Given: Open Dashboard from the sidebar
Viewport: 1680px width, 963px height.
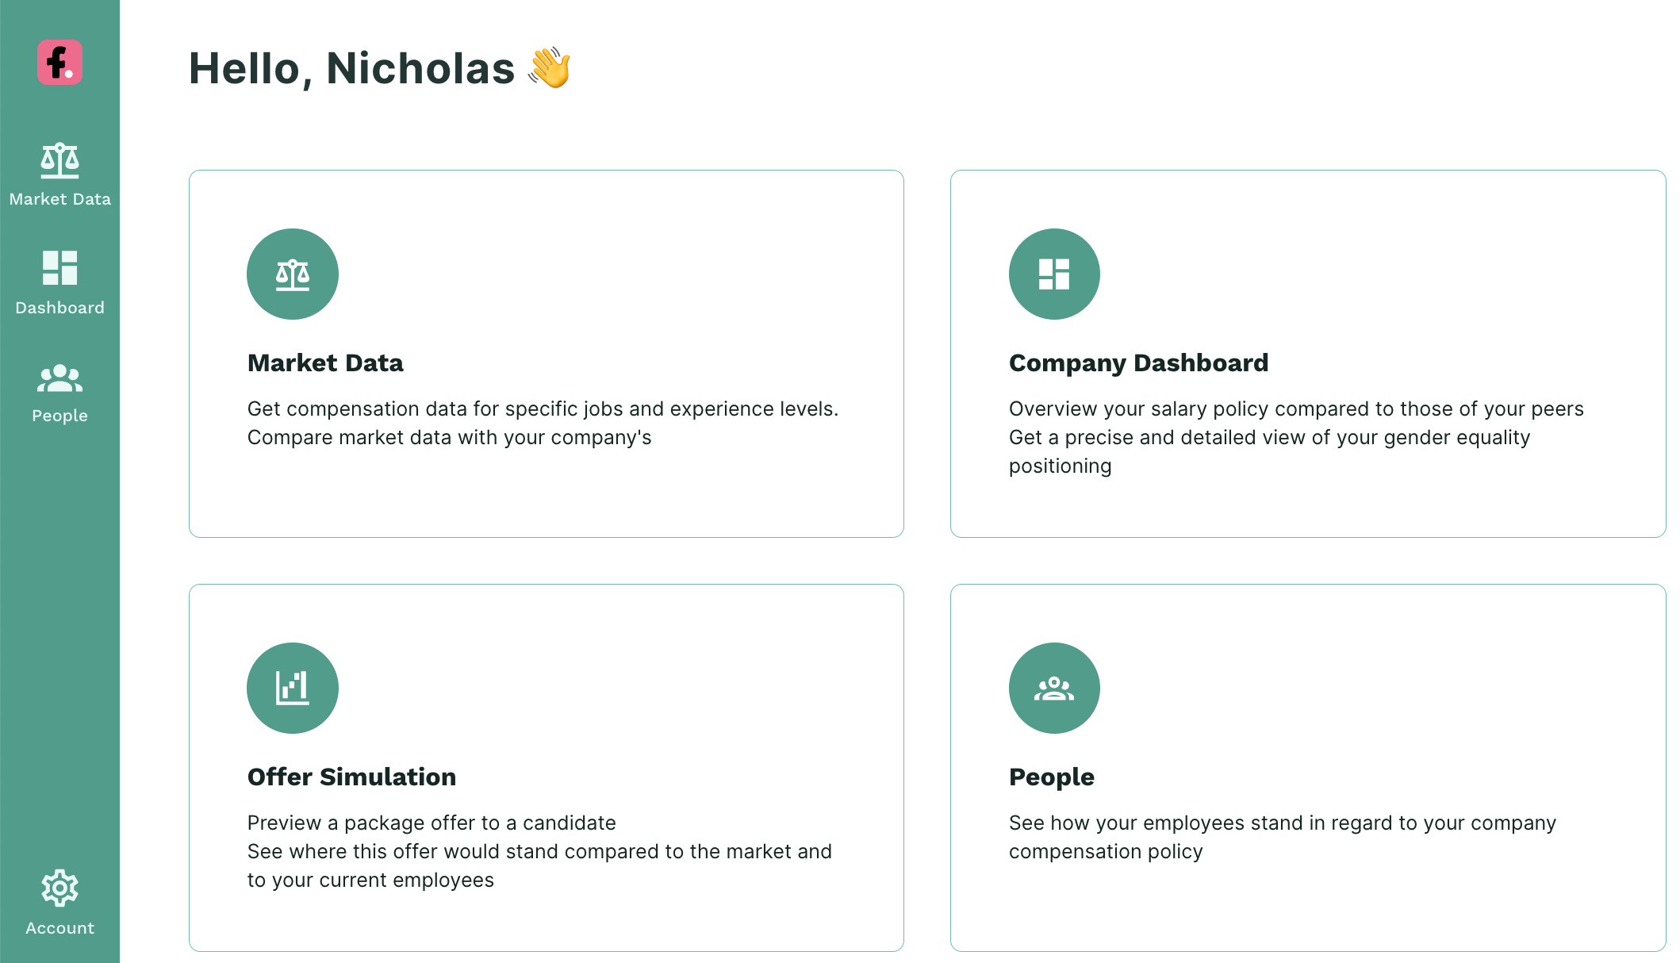Looking at the screenshot, I should 59,282.
